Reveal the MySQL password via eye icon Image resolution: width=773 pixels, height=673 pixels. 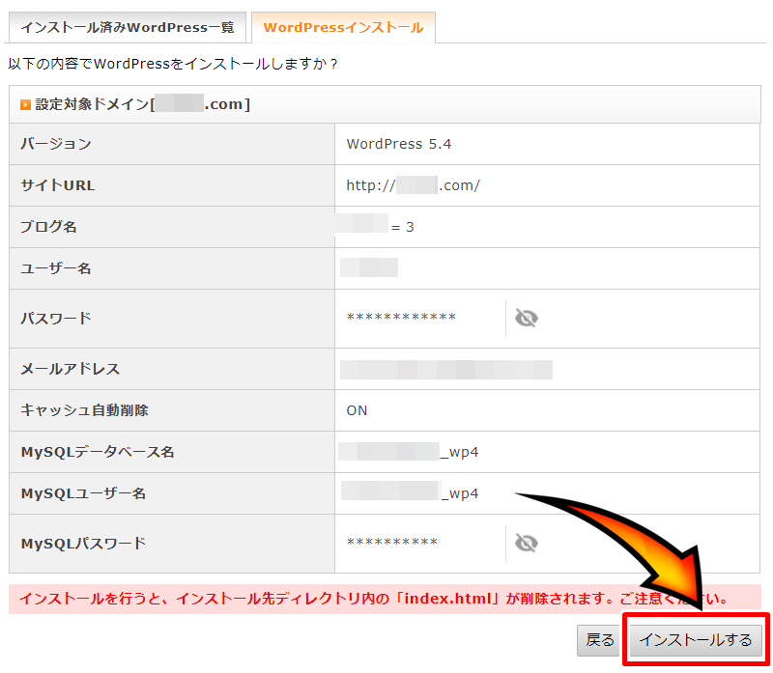(526, 543)
